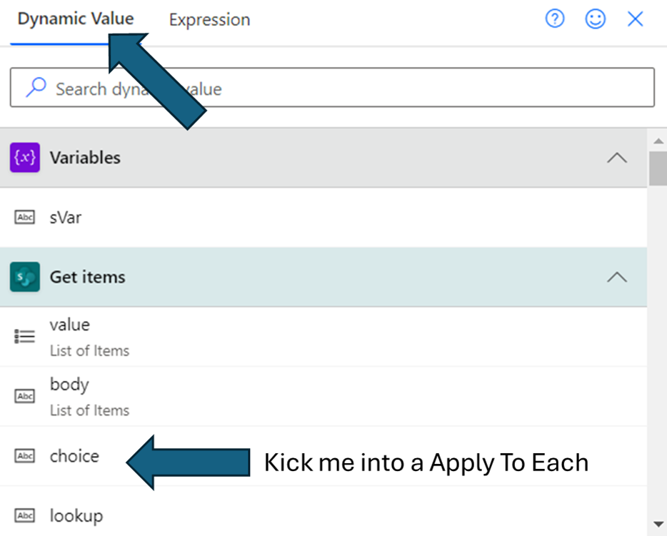Click the list icon beside value
This screenshot has width=667, height=536.
(25, 336)
